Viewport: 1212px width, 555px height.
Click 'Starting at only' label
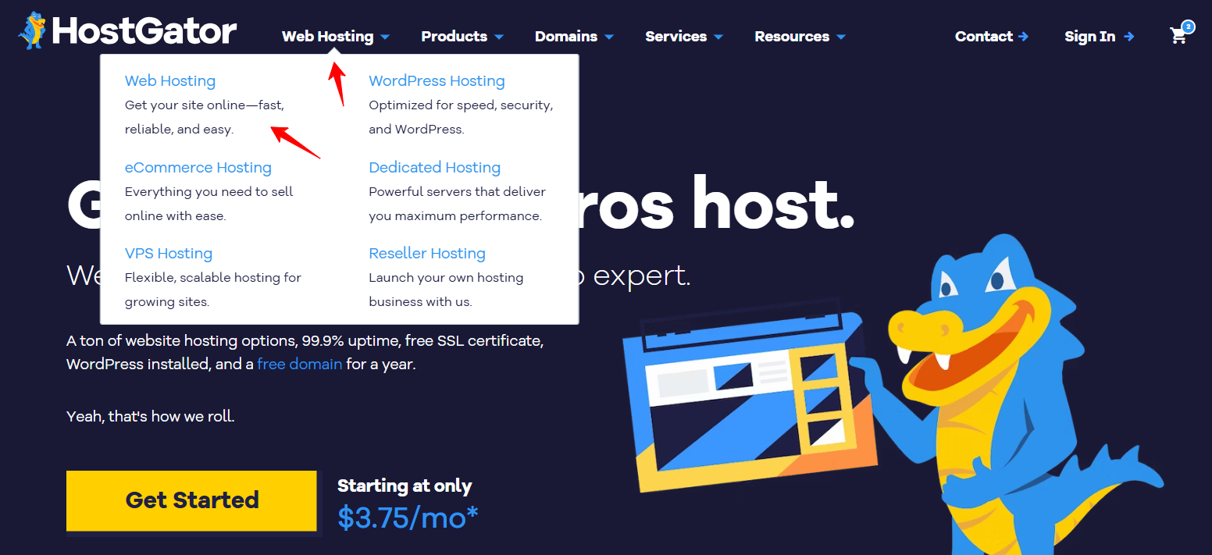pyautogui.click(x=405, y=486)
